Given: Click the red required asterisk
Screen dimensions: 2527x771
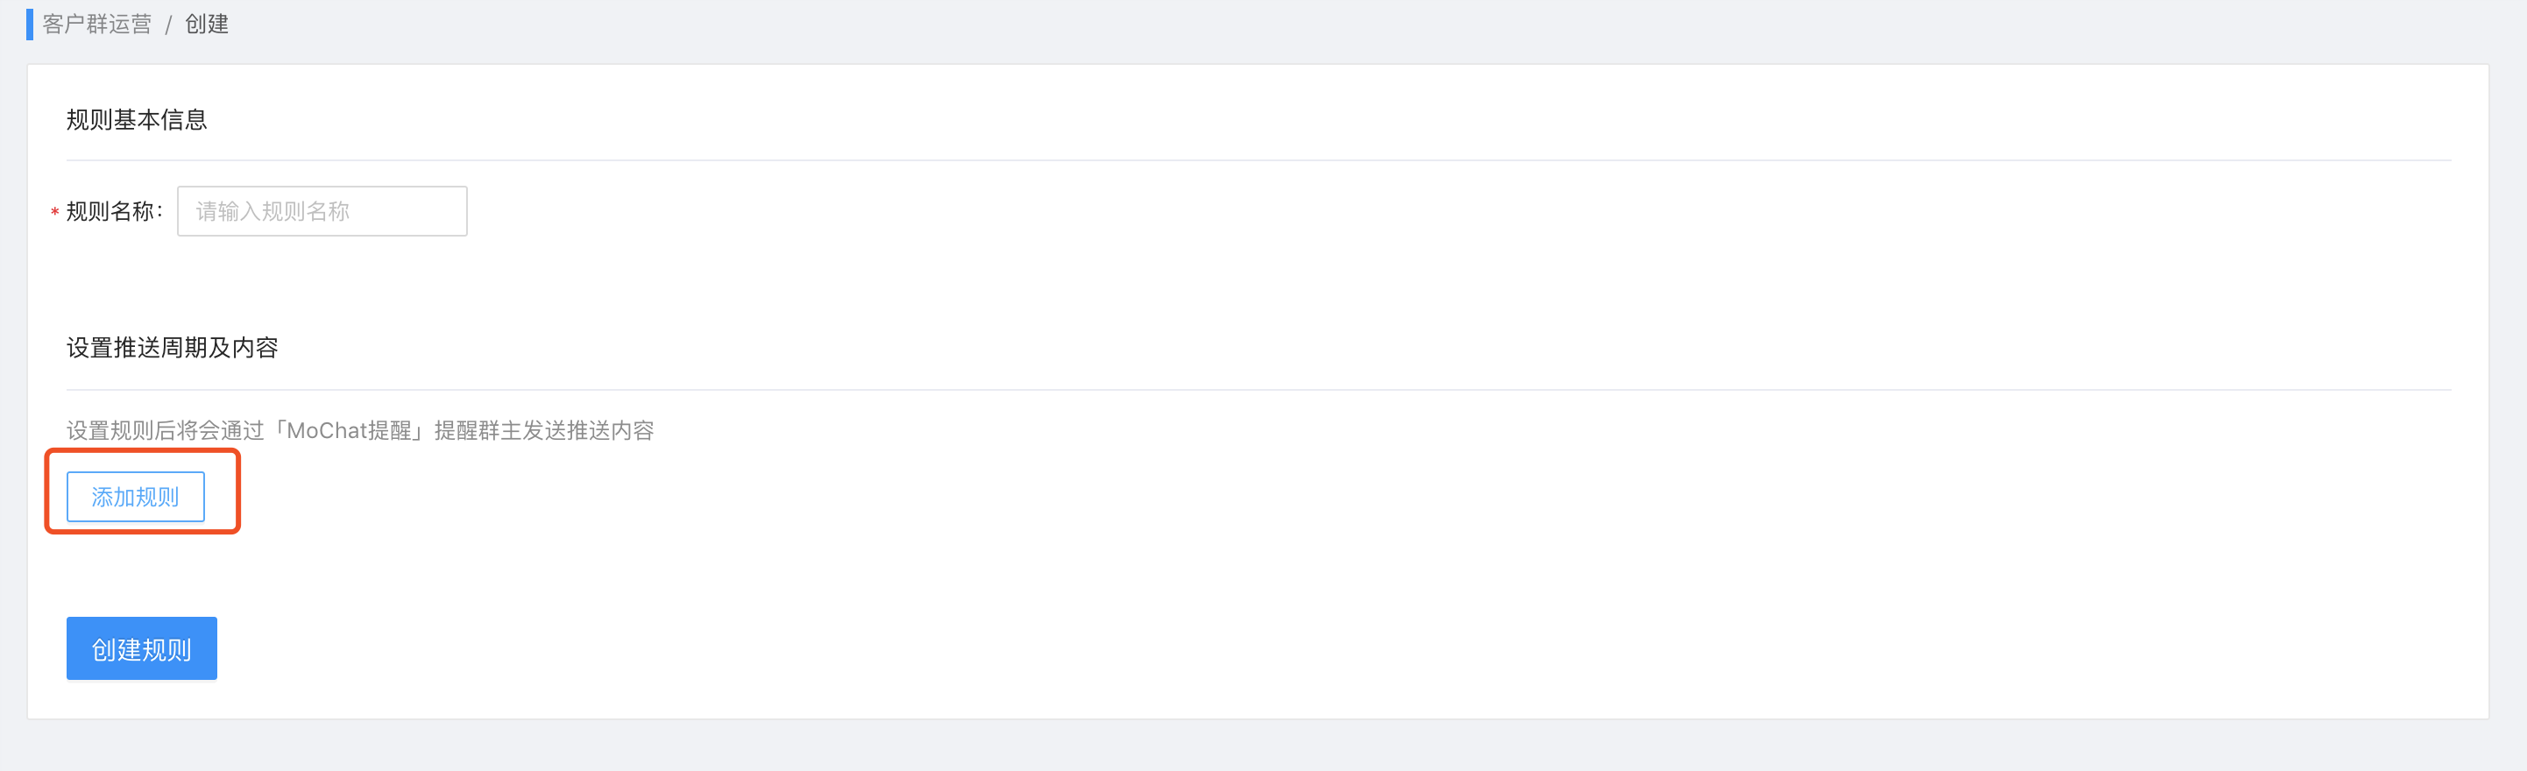Looking at the screenshot, I should pos(55,212).
